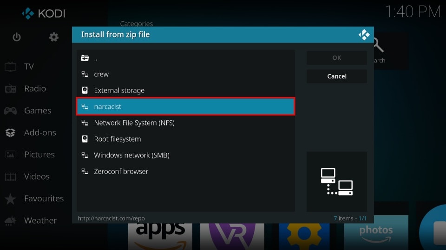446x250 pixels.
Task: Click the Kodi logo at top left
Action: 44,13
